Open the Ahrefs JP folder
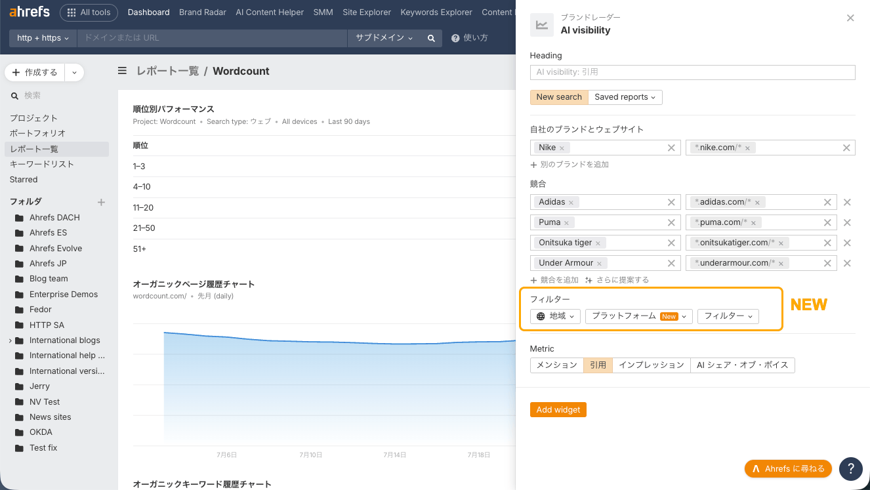Screen dimensions: 870x490 48,264
